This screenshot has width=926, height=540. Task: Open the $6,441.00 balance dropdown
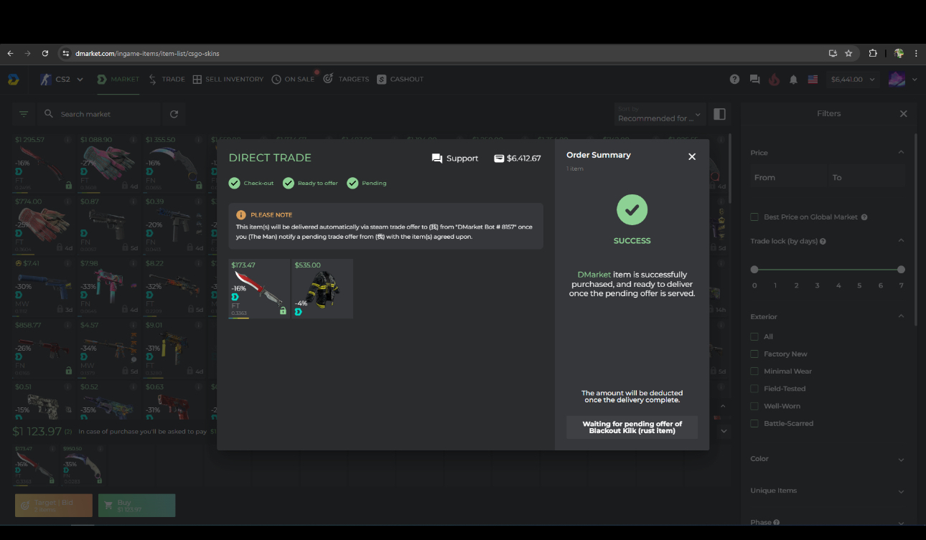click(853, 79)
